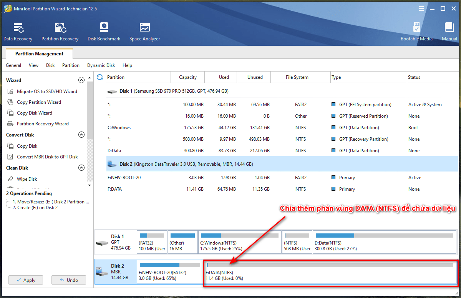
Task: Apply the pending operations
Action: [26, 280]
